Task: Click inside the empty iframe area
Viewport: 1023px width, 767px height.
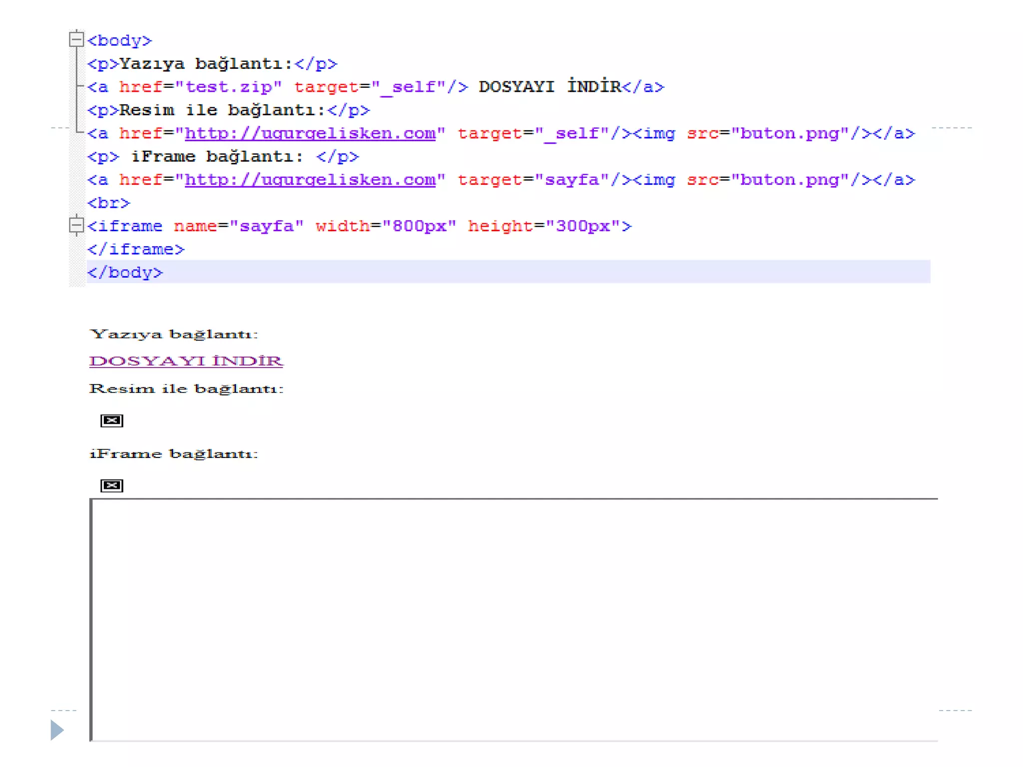Action: pyautogui.click(x=514, y=619)
